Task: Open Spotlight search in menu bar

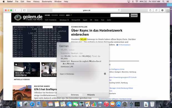Action: pos(163,1)
